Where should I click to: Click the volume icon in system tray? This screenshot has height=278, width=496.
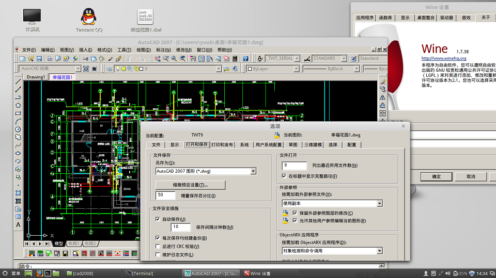click(x=447, y=273)
